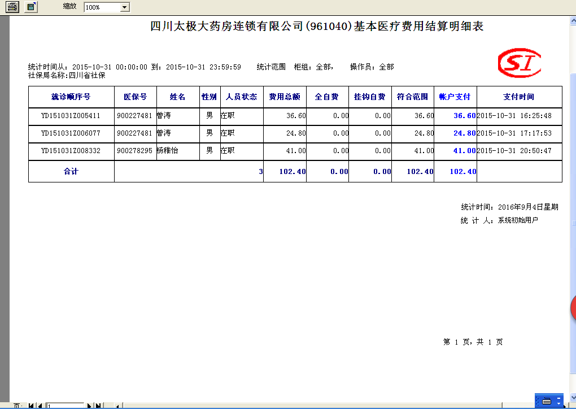Click the report title text
576x409 pixels.
coord(317,26)
